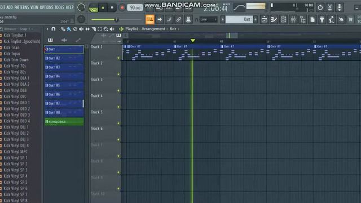Image resolution: width=361 pixels, height=203 pixels.
Task: Open the shopping cart content library
Action: pos(350,20)
